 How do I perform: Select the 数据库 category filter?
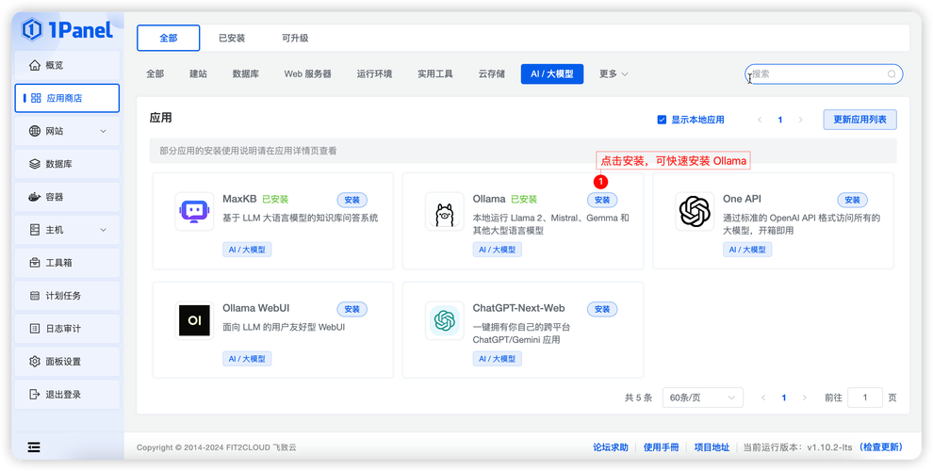tap(246, 73)
